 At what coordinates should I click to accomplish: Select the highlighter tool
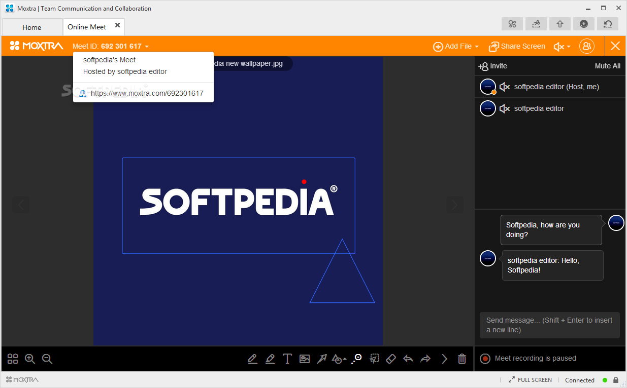pyautogui.click(x=270, y=359)
